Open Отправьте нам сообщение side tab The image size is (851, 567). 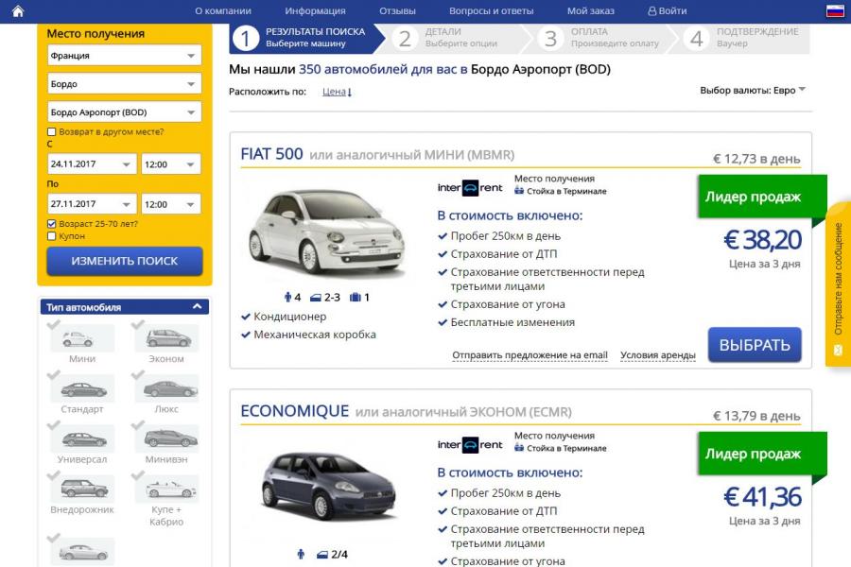839,284
